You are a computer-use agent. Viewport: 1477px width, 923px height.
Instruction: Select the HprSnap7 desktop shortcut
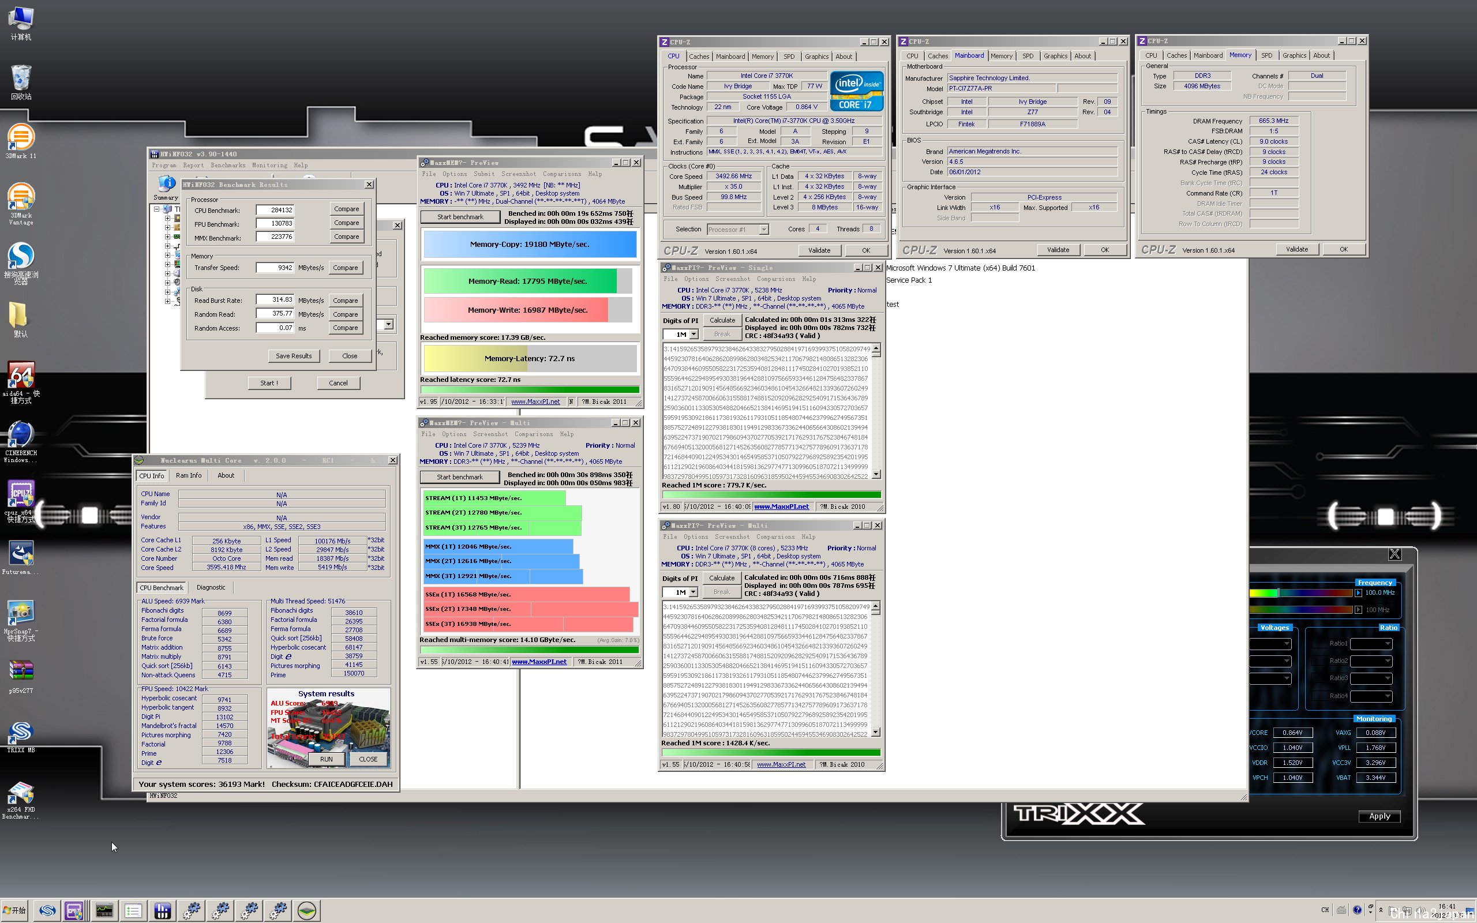21,620
